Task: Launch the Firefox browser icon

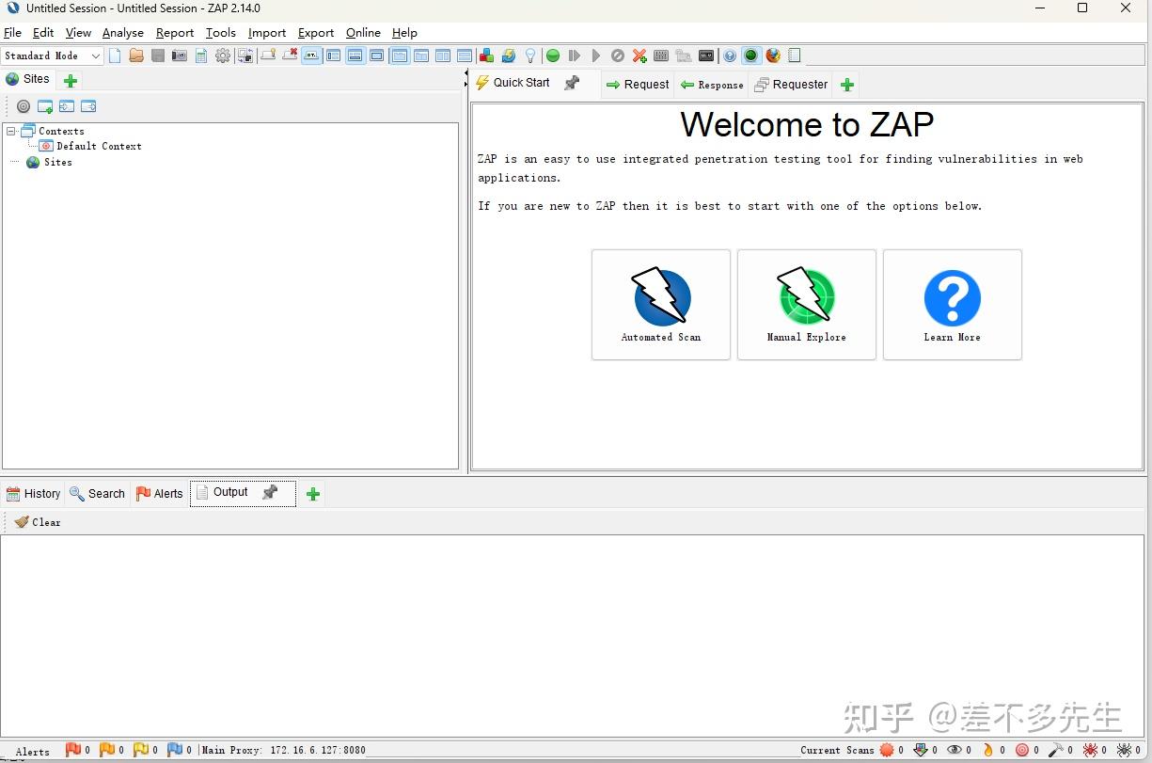Action: click(x=773, y=56)
